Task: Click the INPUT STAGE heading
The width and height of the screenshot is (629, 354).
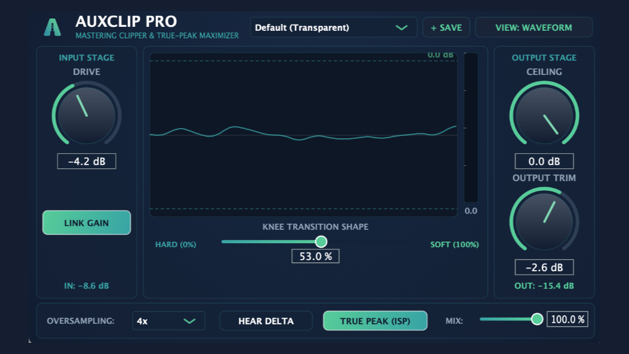Action: click(87, 58)
